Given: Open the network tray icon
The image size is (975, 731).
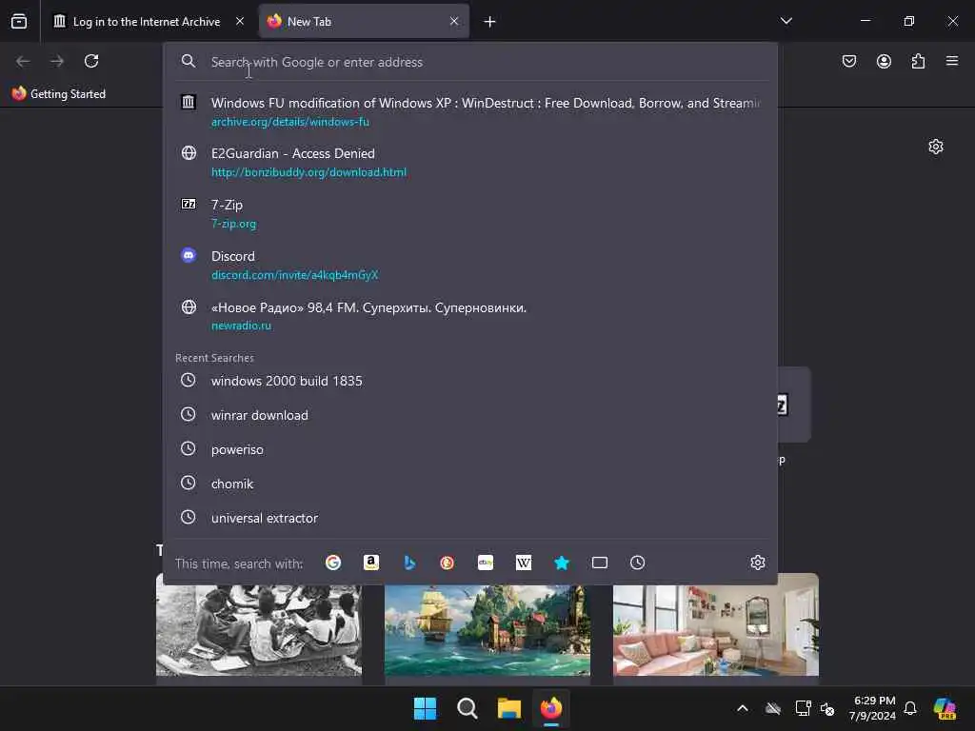Looking at the screenshot, I should (803, 708).
